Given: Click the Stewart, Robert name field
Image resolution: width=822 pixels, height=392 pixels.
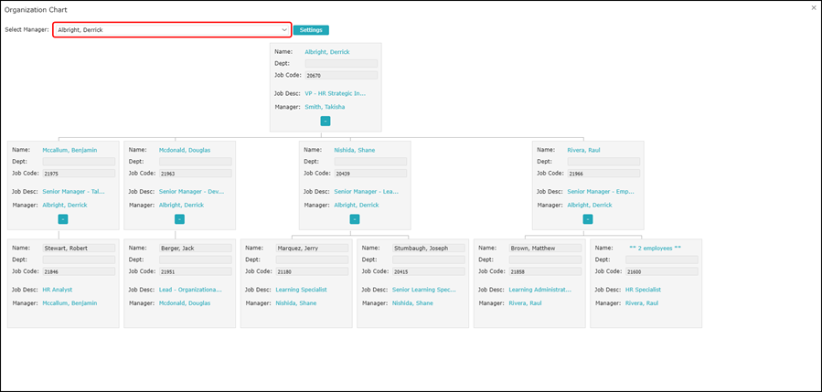Looking at the screenshot, I should pyautogui.click(x=78, y=248).
